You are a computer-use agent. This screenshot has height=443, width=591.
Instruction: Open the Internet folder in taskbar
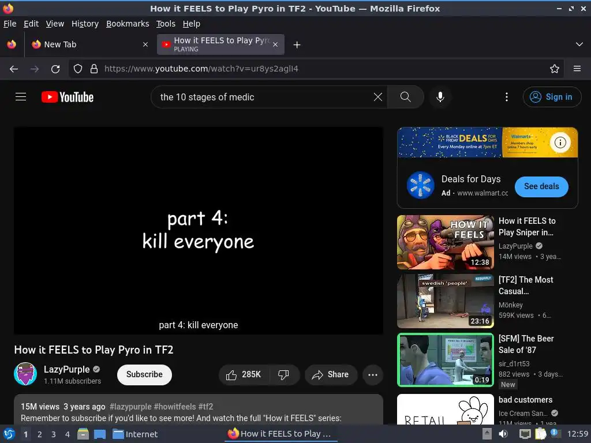135,434
